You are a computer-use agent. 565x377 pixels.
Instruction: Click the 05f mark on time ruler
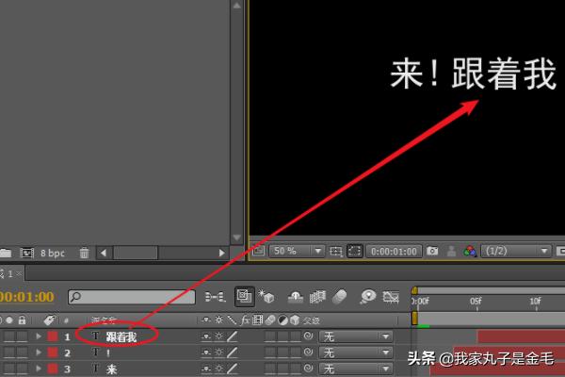pos(476,301)
